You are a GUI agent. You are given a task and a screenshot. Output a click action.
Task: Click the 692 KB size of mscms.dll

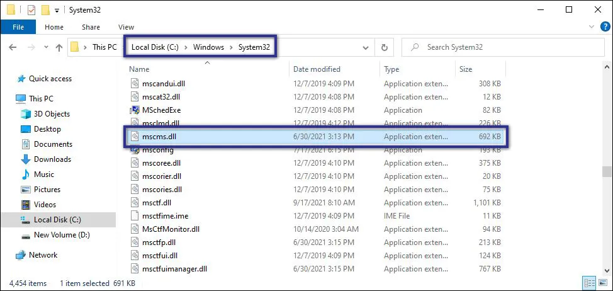pyautogui.click(x=490, y=137)
